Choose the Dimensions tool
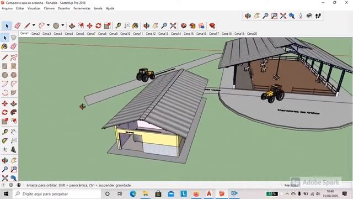The height and width of the screenshot is (199, 353). [x=13, y=132]
